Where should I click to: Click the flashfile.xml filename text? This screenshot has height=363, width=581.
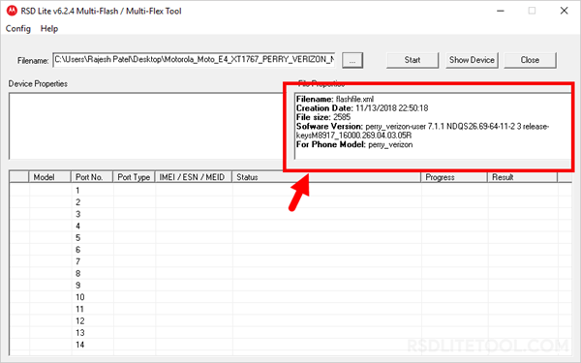tap(354, 100)
